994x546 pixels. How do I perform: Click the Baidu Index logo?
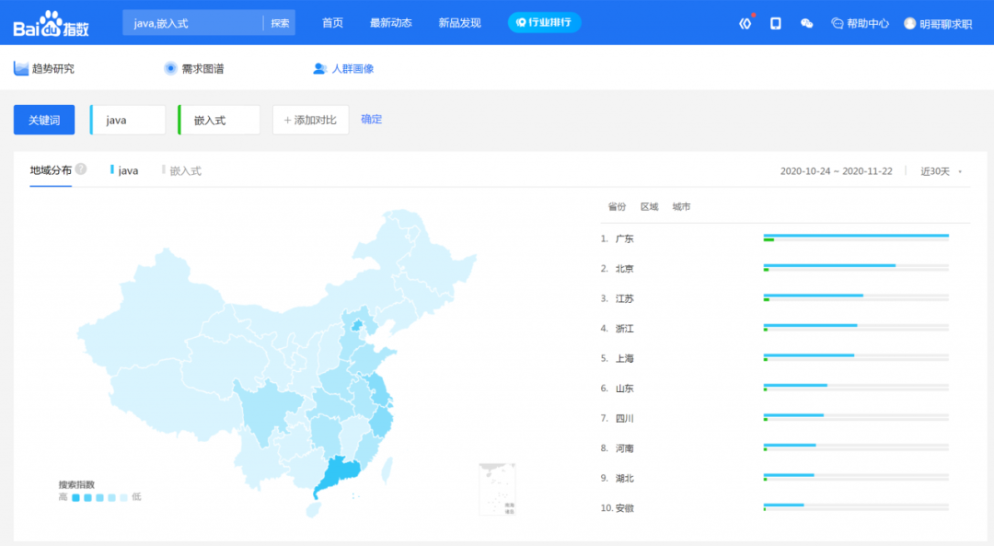pos(51,23)
